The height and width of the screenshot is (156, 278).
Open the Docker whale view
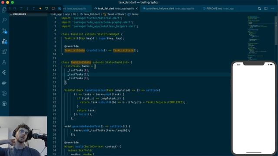4,83
